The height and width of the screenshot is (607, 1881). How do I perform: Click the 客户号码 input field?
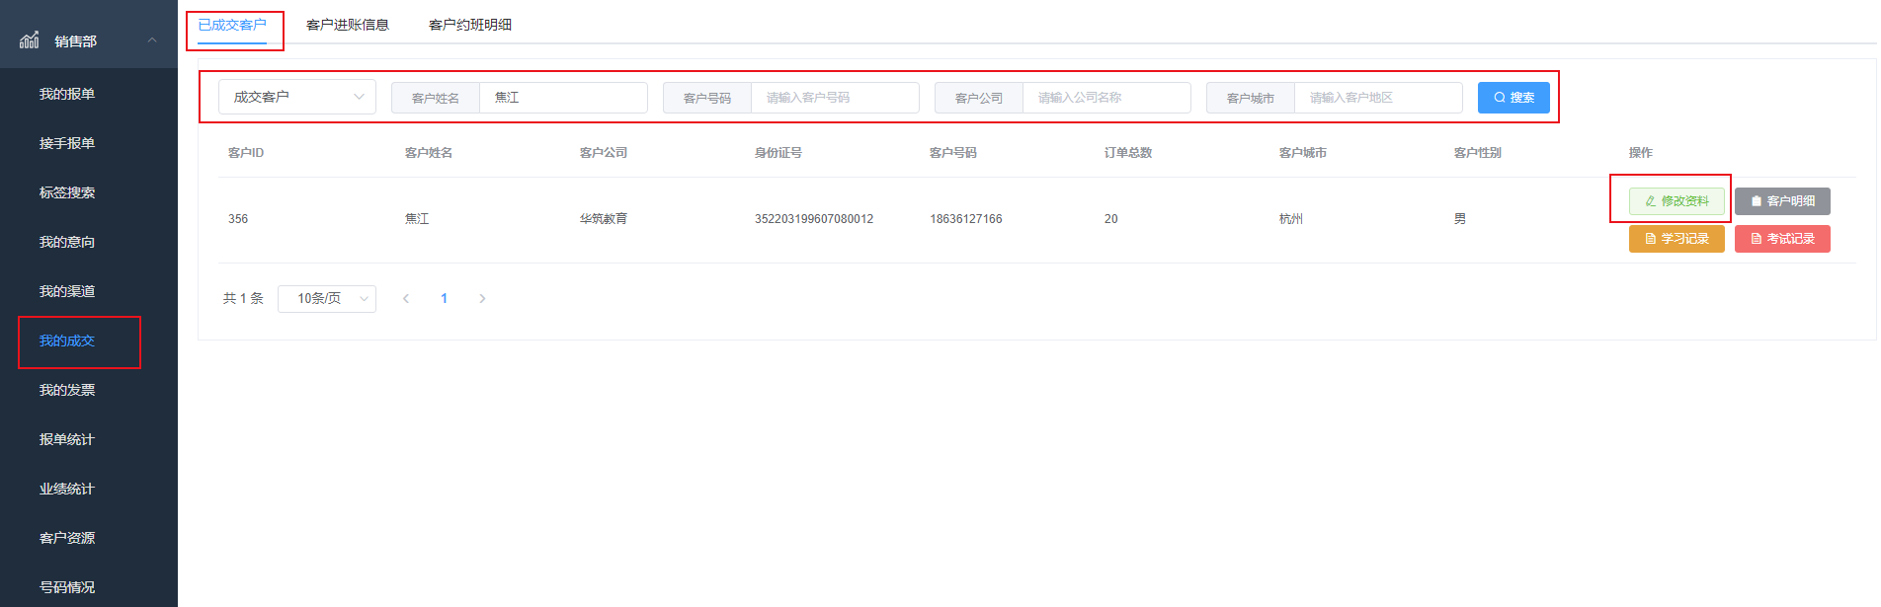[834, 98]
